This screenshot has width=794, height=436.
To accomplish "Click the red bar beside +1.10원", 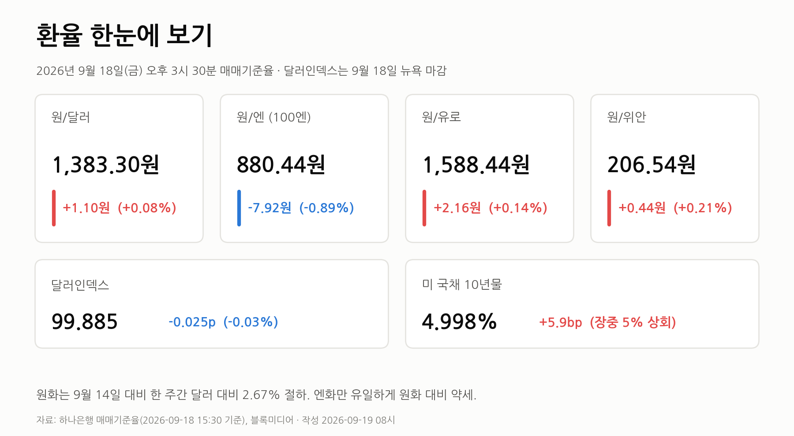I will tap(54, 208).
